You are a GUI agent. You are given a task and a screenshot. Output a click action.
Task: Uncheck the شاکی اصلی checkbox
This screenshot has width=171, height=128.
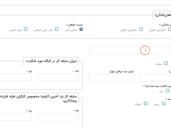pos(81,29)
